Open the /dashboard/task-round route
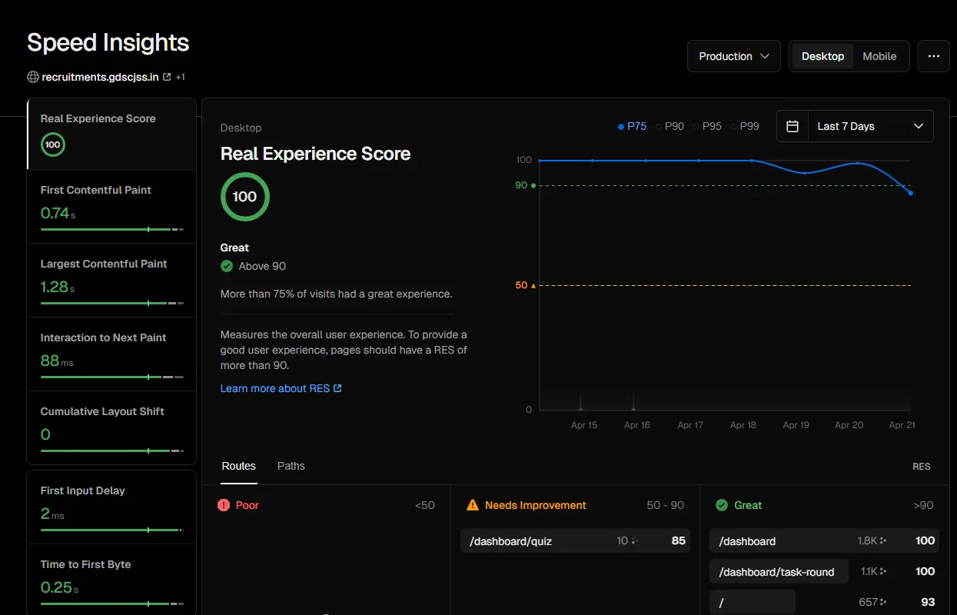This screenshot has width=957, height=615. (778, 571)
